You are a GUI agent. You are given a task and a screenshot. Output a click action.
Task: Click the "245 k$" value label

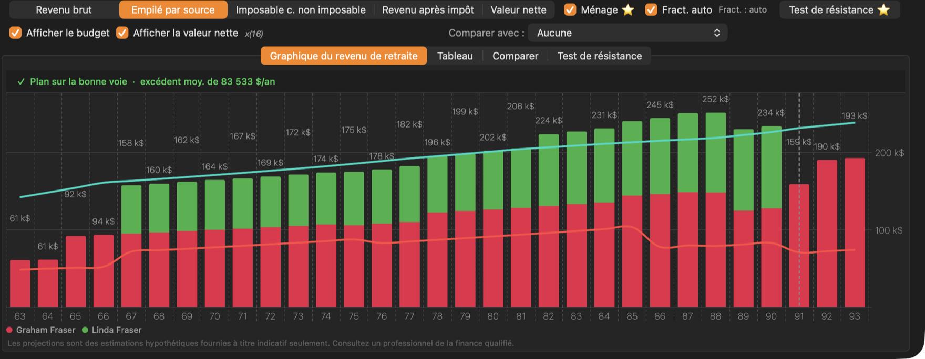point(660,105)
